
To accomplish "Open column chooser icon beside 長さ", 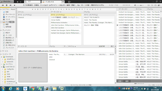I will (115, 46).
